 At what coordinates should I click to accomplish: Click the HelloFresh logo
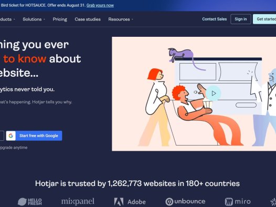coord(30,202)
